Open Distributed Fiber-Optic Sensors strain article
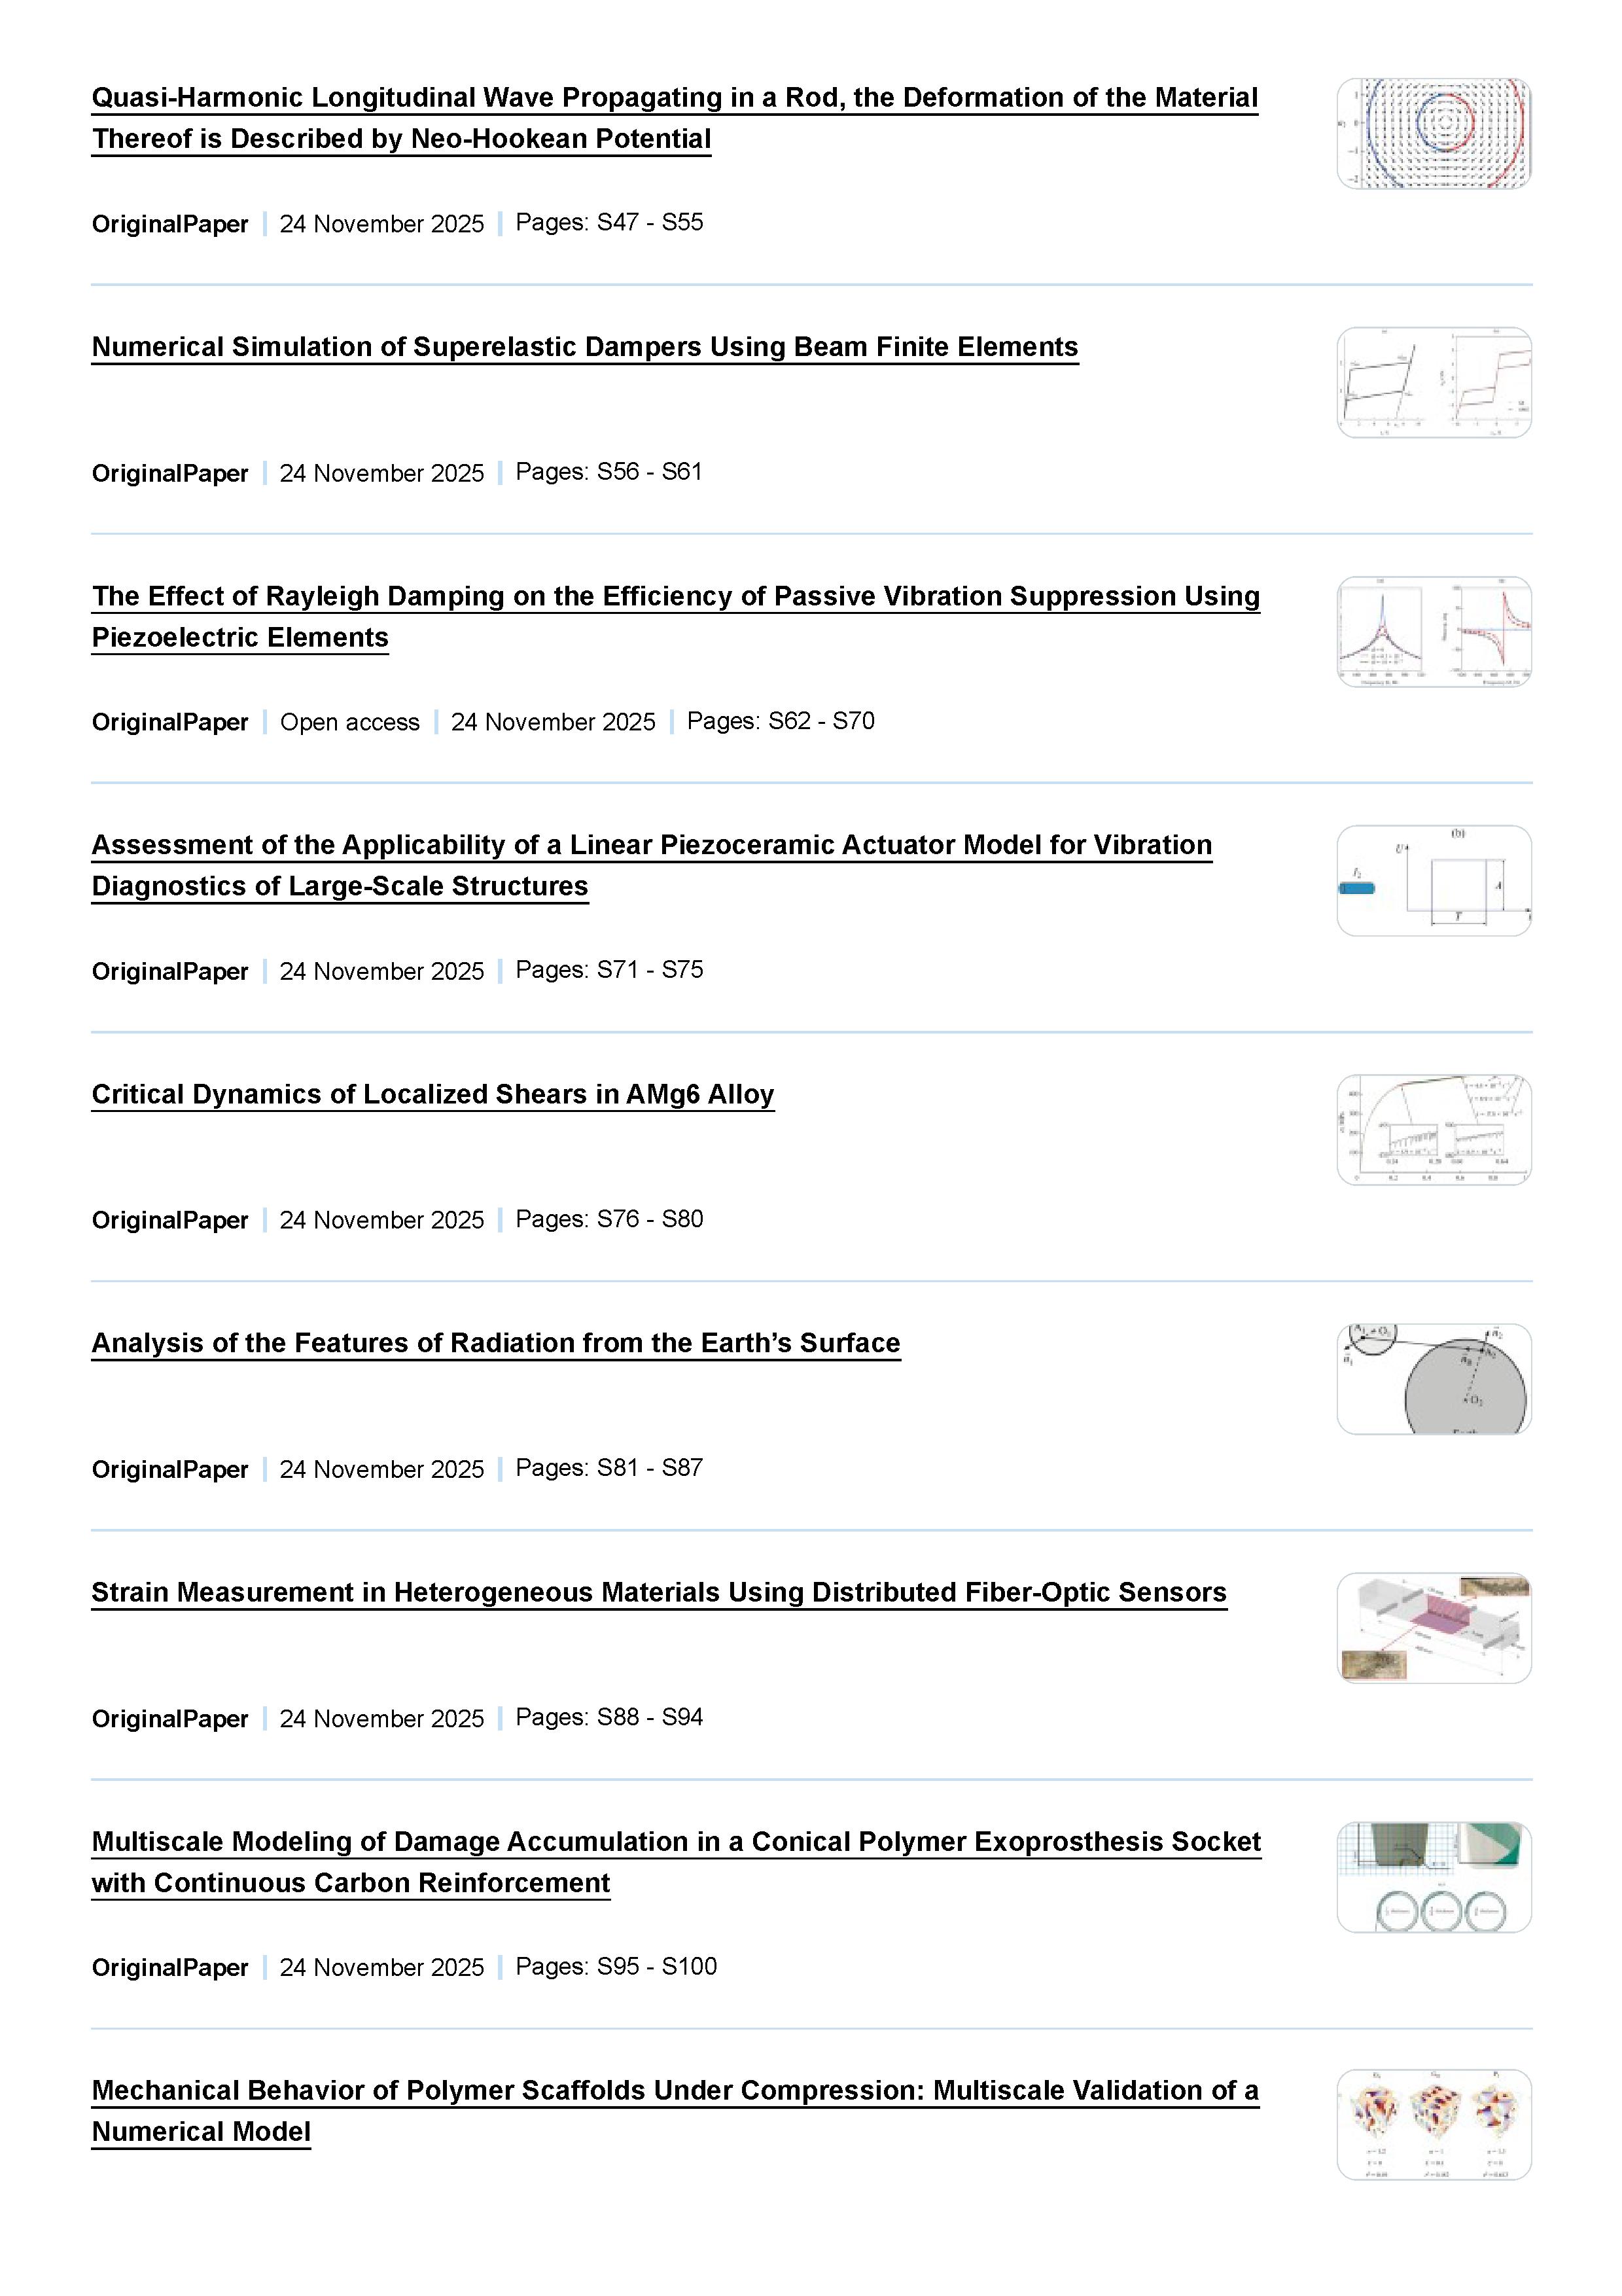This screenshot has width=1622, height=2296. (659, 1592)
